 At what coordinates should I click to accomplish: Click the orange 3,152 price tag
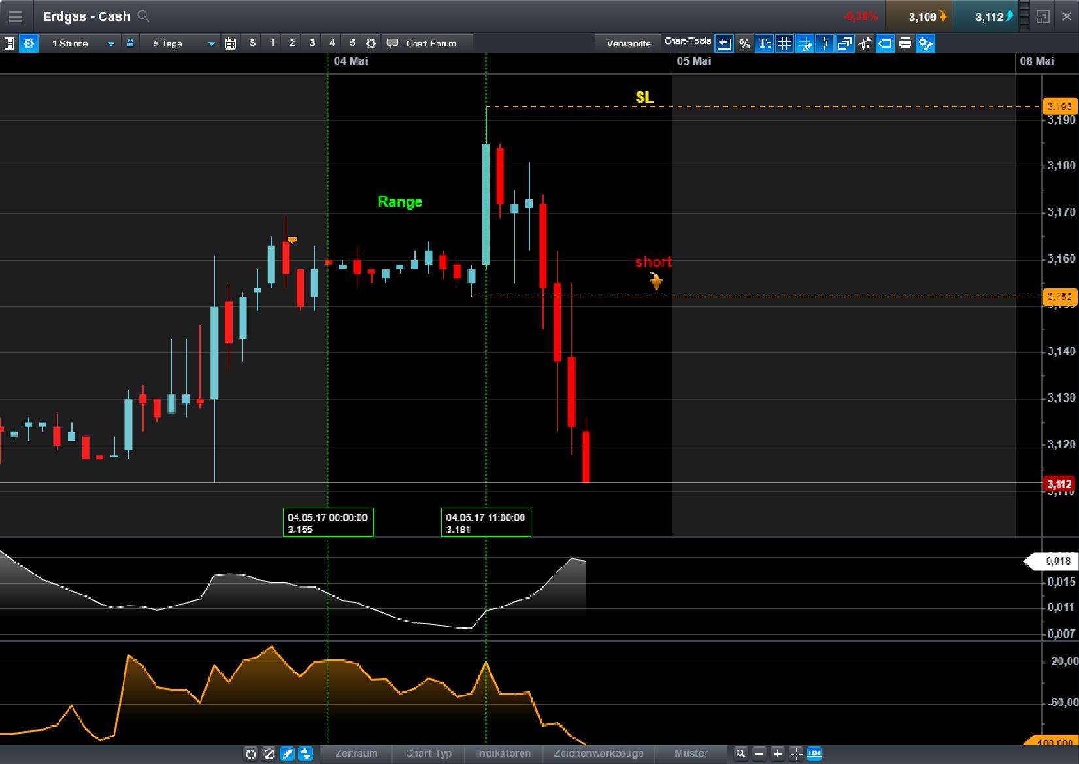[1059, 297]
